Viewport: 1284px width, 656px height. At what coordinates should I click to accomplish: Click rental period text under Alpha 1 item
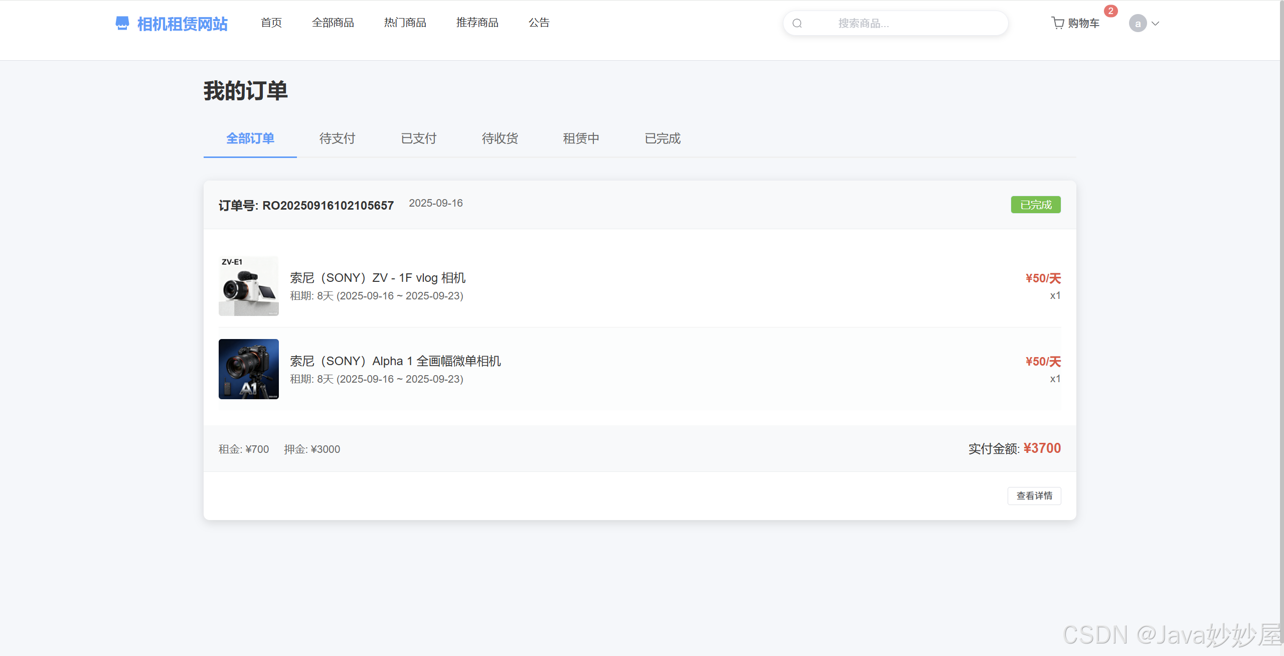click(377, 379)
